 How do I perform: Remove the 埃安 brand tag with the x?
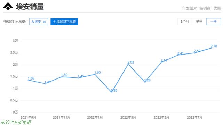point(45,22)
